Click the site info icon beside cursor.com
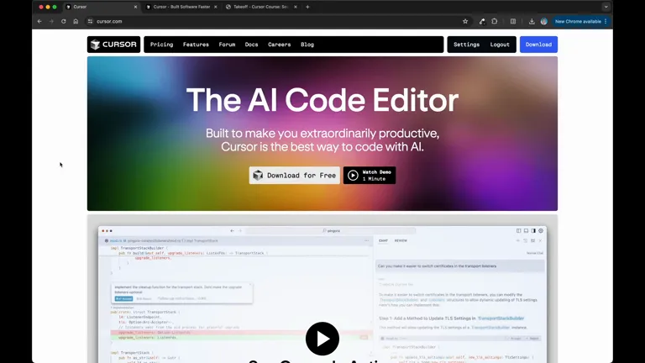The height and width of the screenshot is (363, 645). pos(90,21)
